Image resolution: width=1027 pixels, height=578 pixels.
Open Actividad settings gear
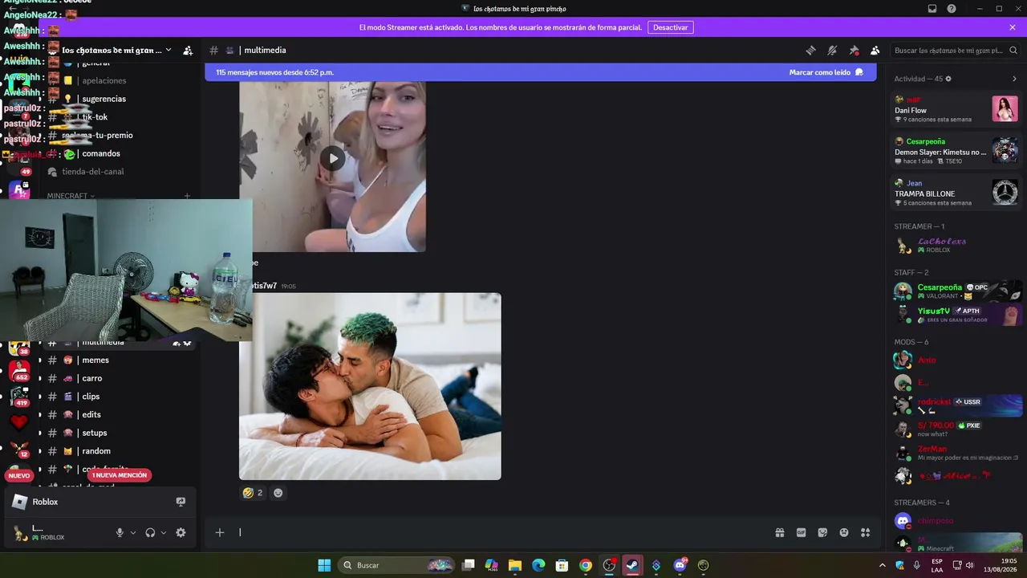[x=948, y=79]
